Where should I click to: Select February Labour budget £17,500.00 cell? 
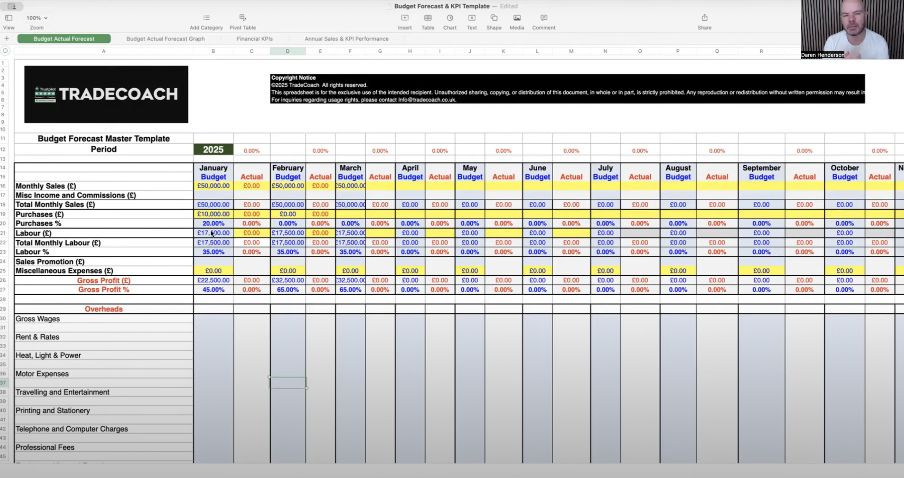click(288, 233)
